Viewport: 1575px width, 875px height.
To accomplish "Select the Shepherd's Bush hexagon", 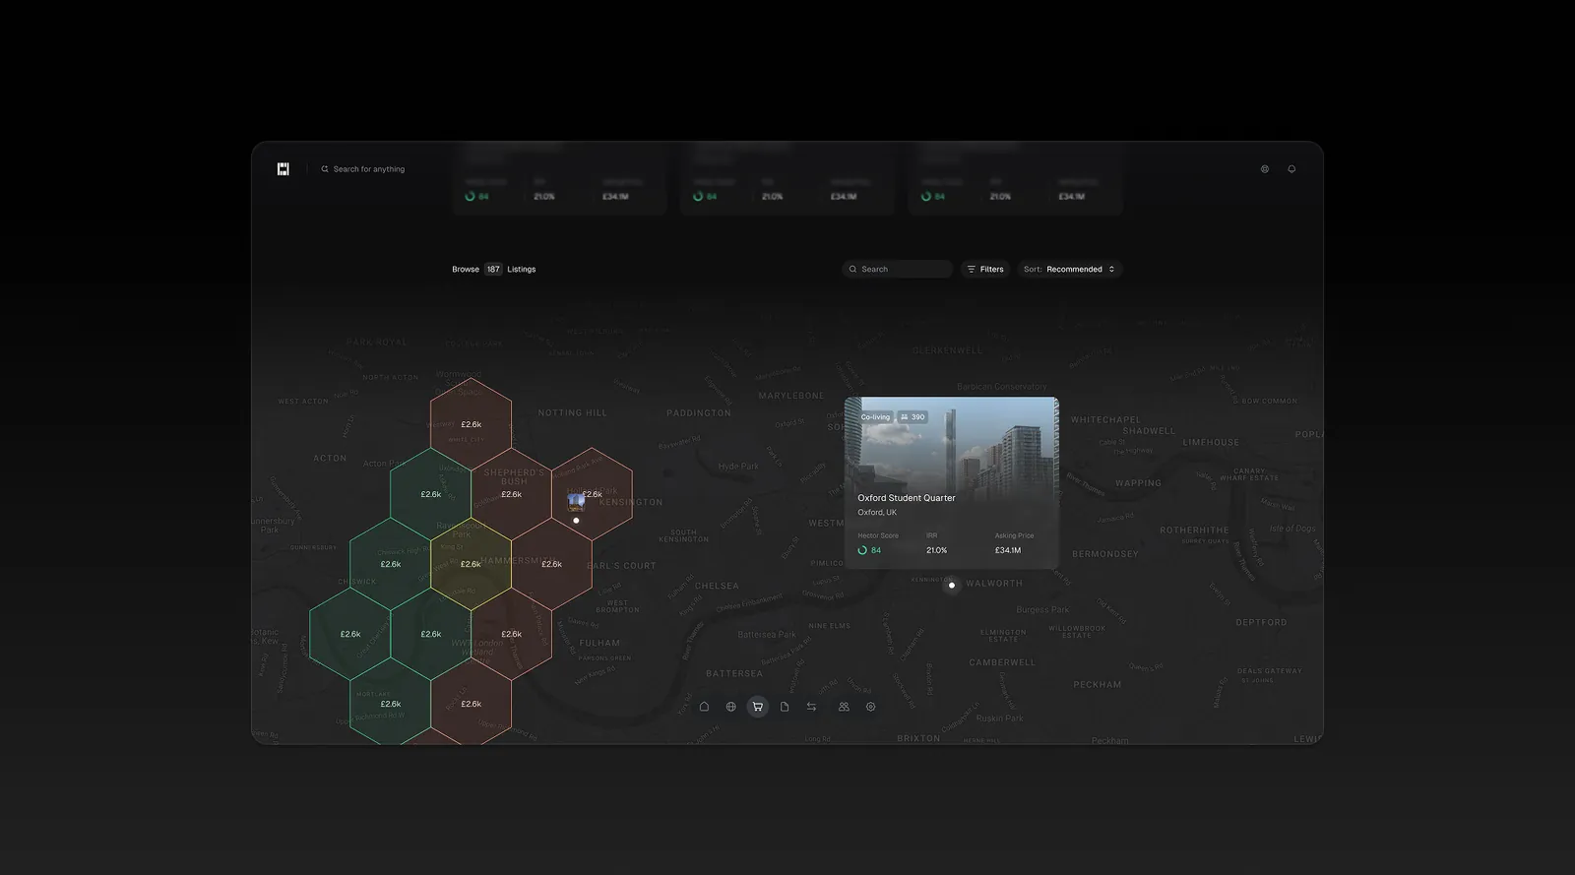I will (512, 494).
